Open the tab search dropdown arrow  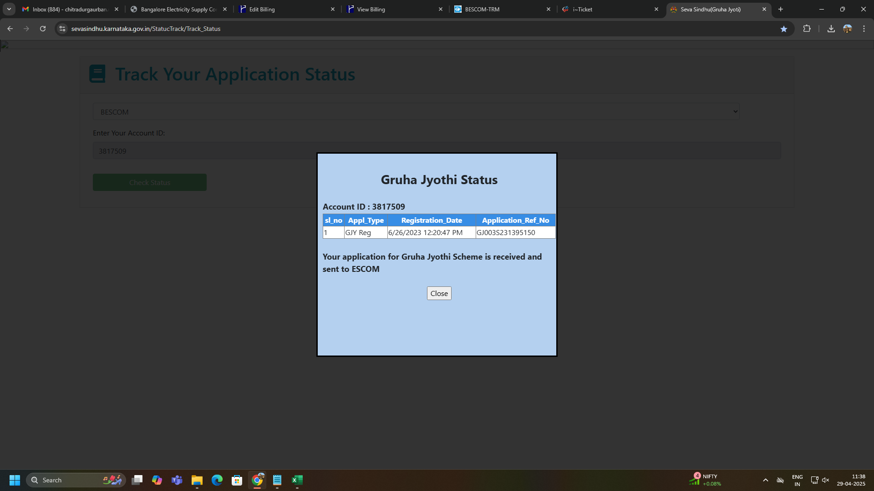click(x=9, y=9)
